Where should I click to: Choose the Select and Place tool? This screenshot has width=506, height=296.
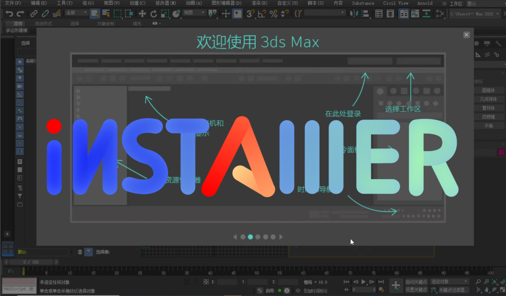tap(176, 14)
